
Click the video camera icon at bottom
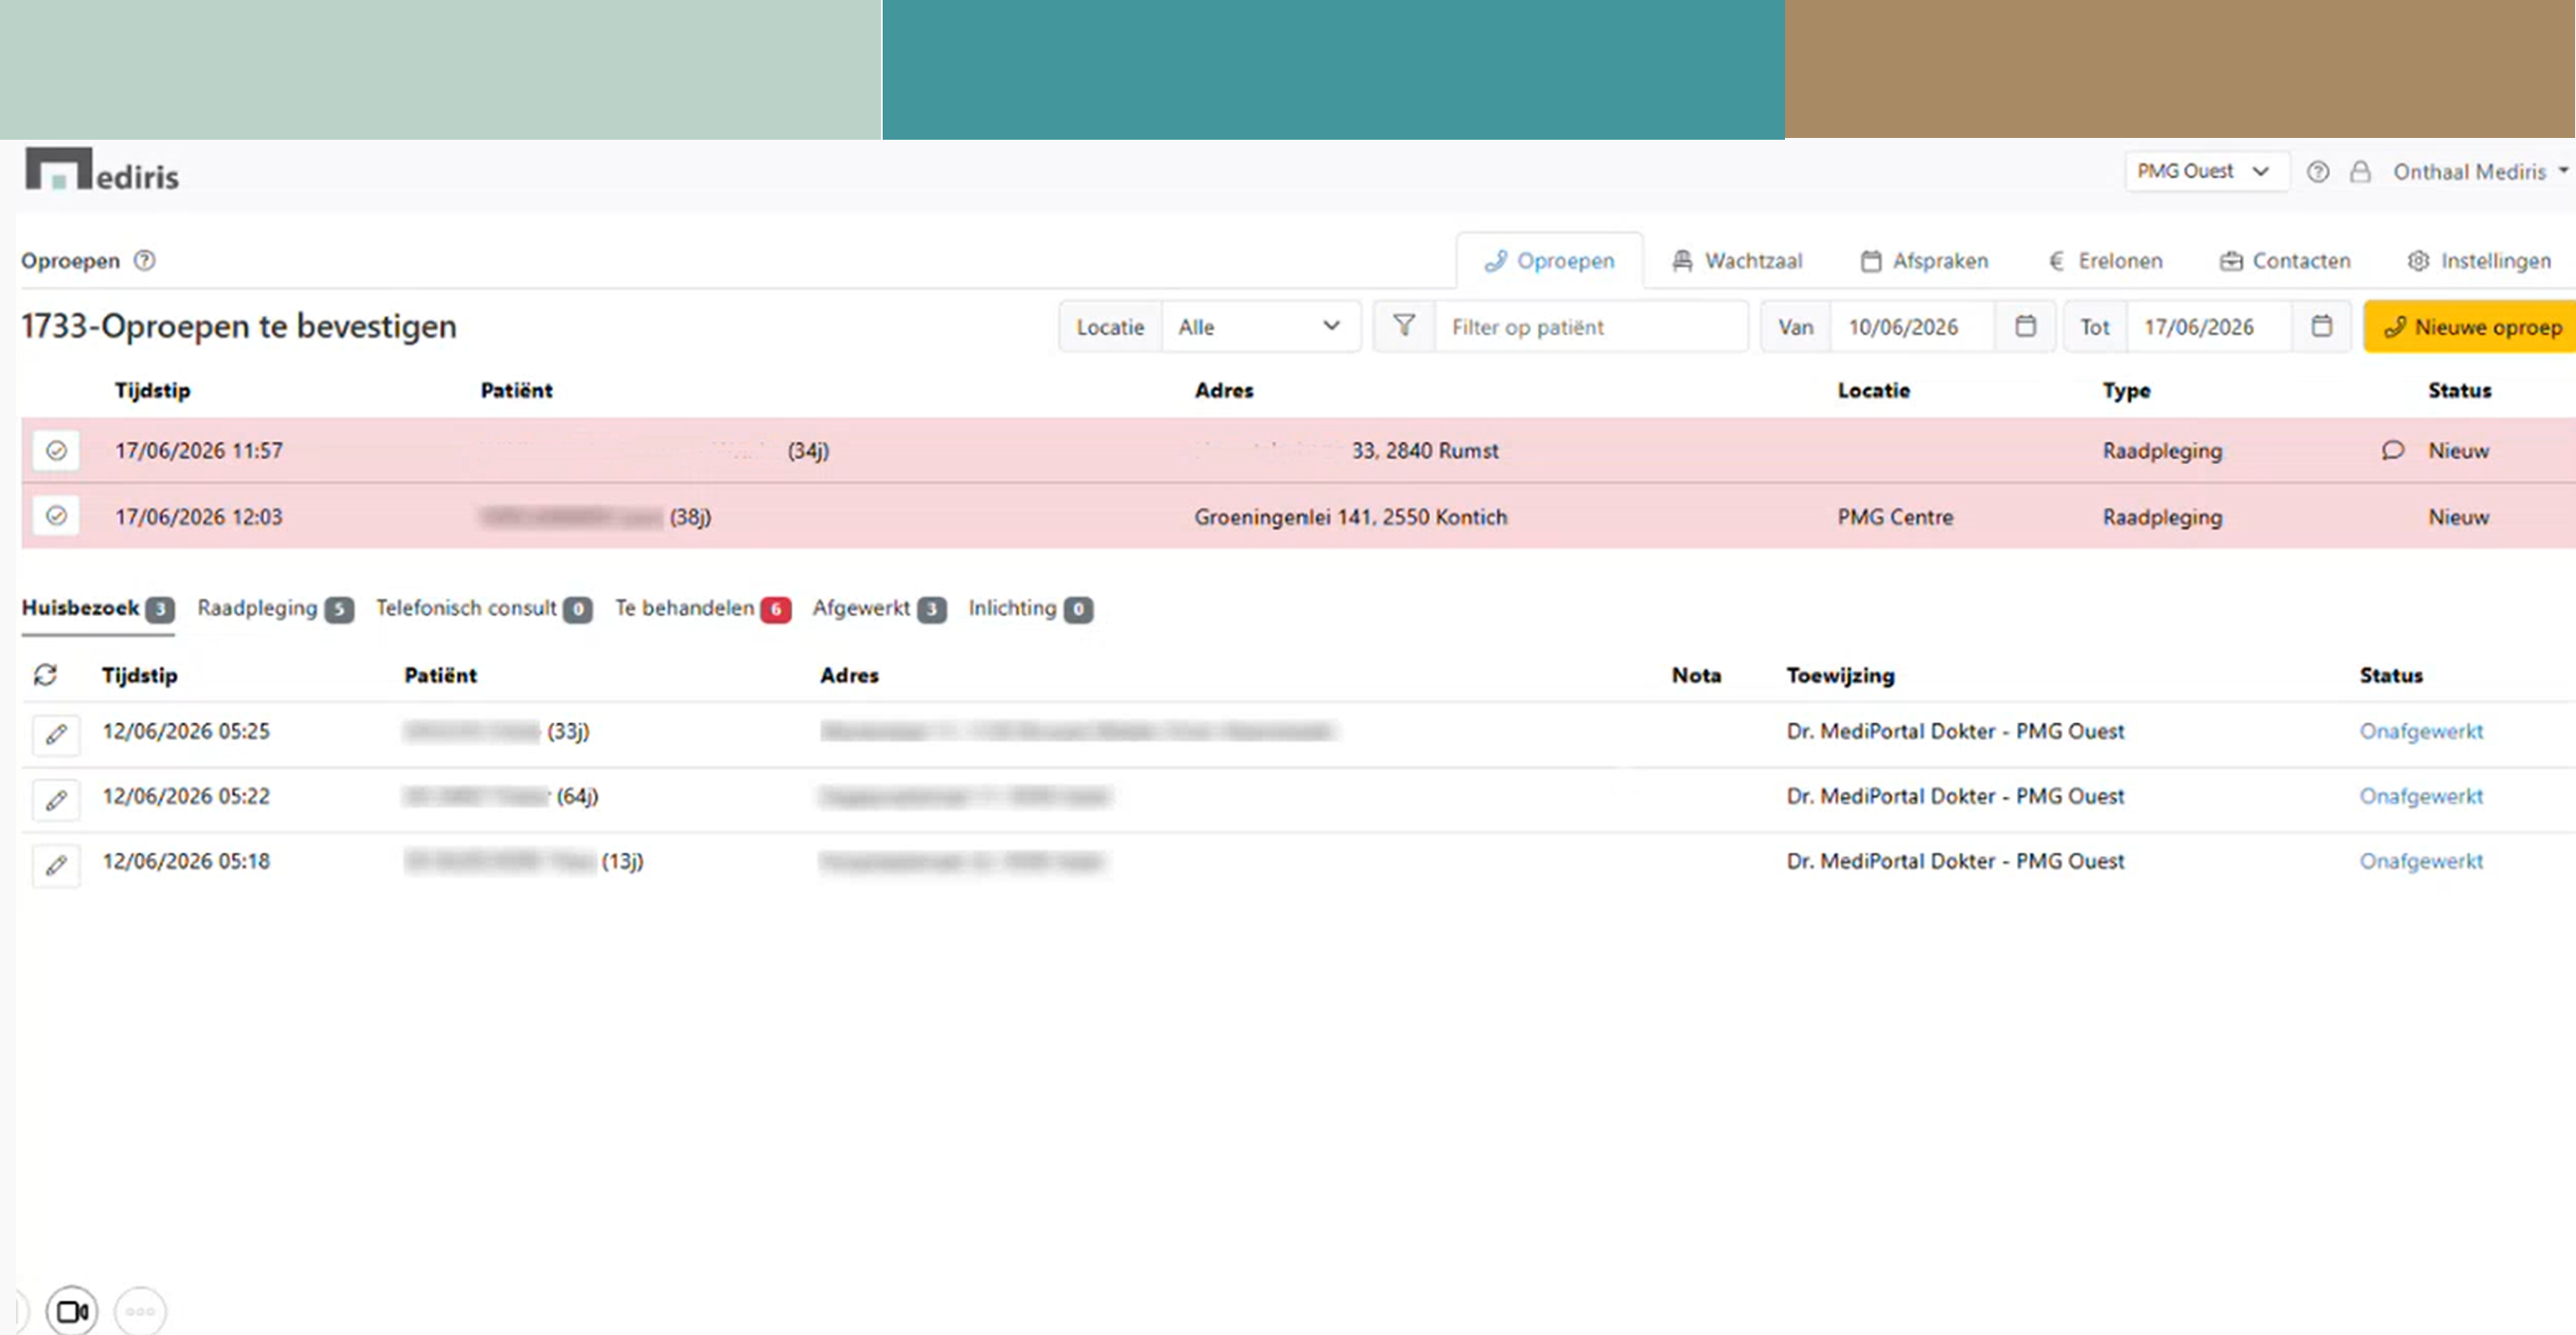tap(72, 1311)
